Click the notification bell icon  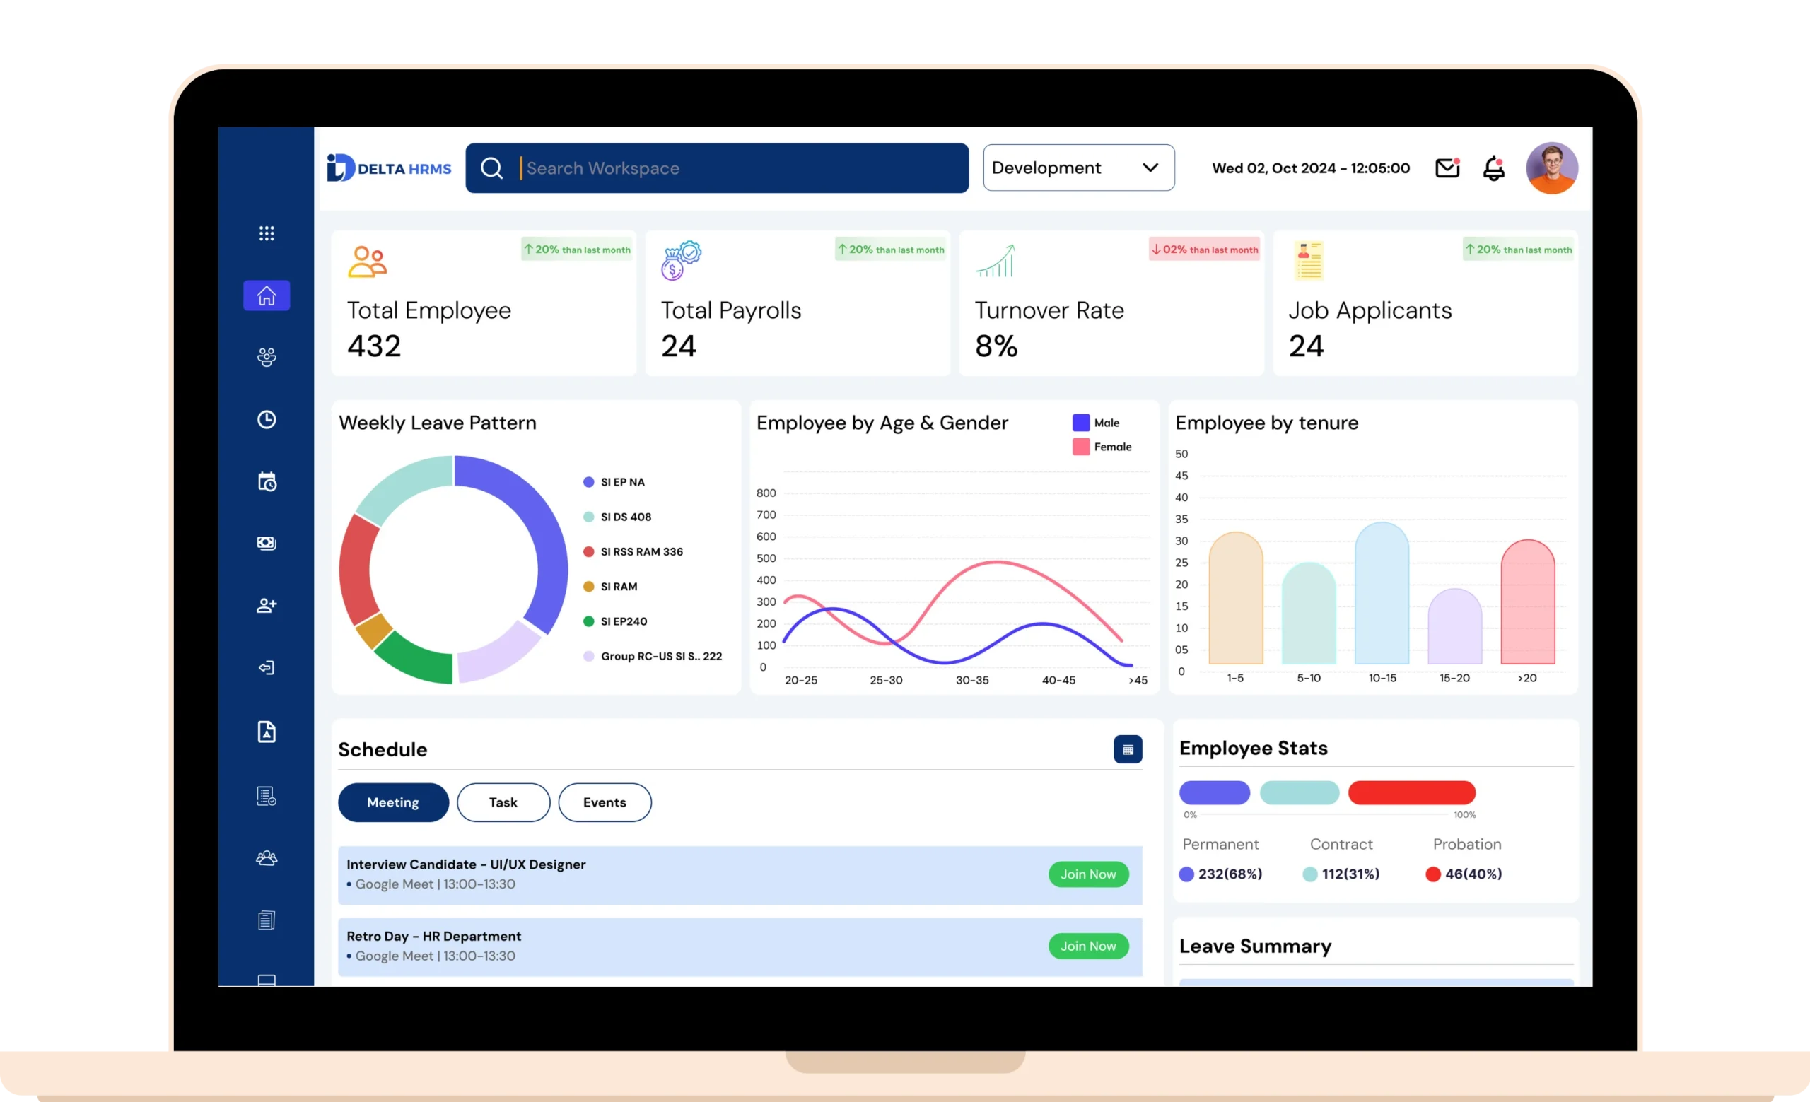(x=1492, y=167)
